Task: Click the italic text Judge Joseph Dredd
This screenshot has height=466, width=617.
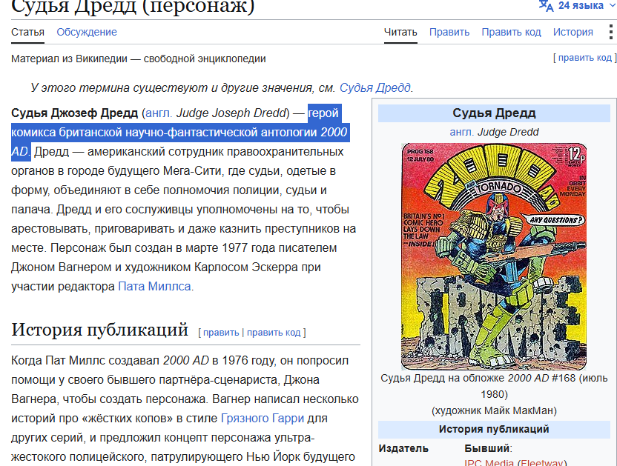Action: (231, 113)
